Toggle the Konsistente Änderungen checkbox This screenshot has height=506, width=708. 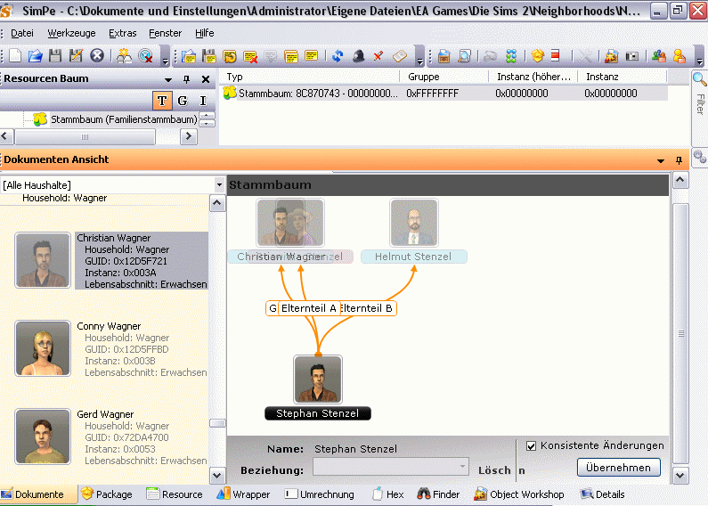(532, 445)
